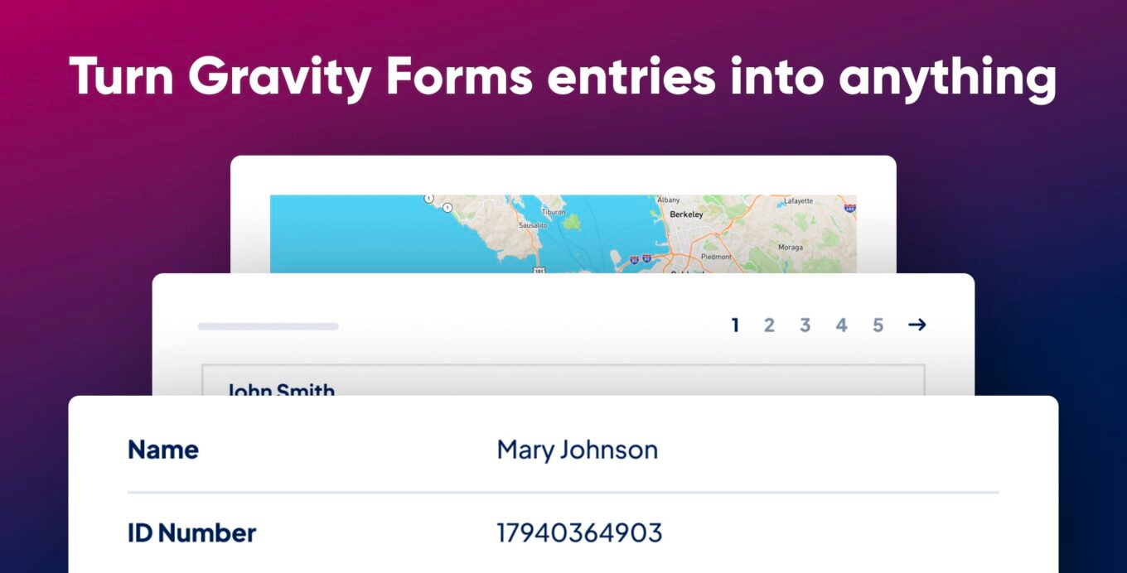Click the Piedmont label on the map
The height and width of the screenshot is (573, 1127).
[x=717, y=258]
